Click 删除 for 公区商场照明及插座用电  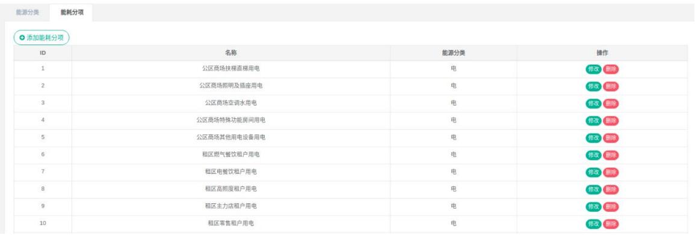point(611,86)
